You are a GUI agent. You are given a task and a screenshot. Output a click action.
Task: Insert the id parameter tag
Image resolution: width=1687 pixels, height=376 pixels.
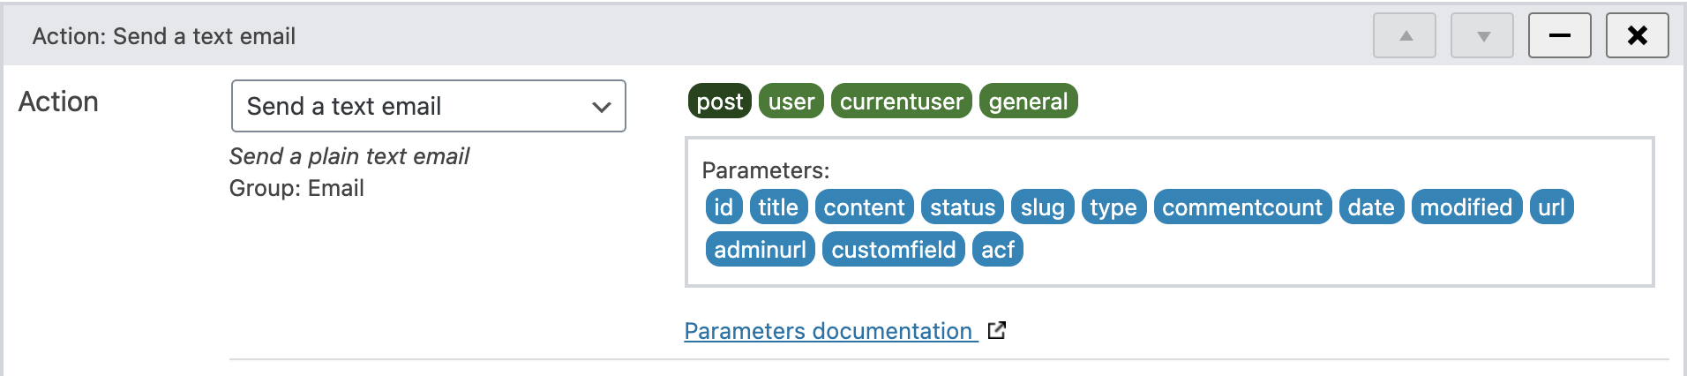click(724, 207)
